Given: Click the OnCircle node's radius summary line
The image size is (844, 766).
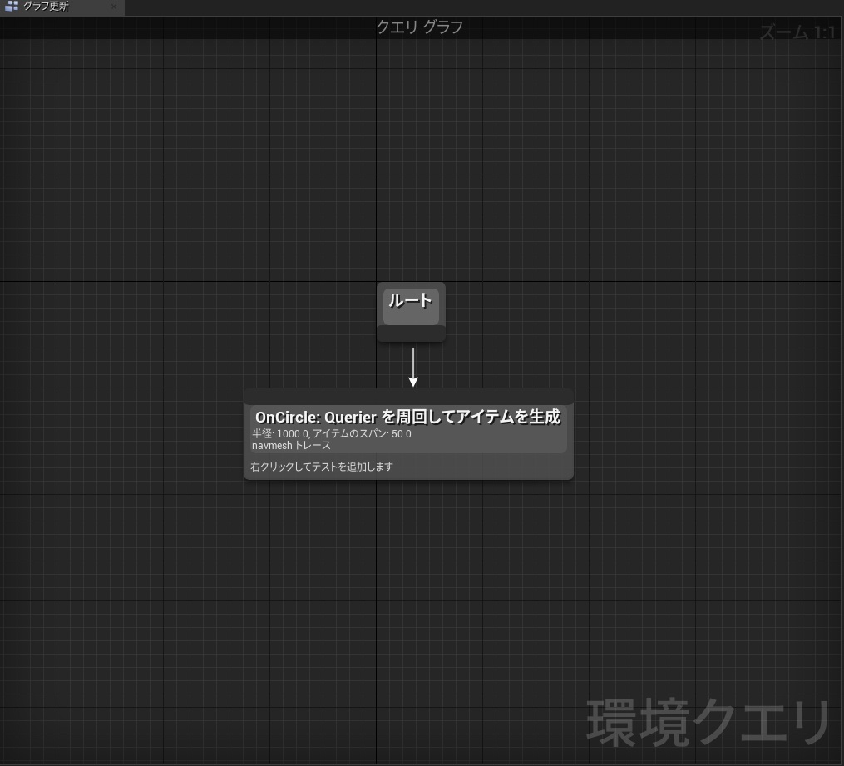Looking at the screenshot, I should (331, 433).
